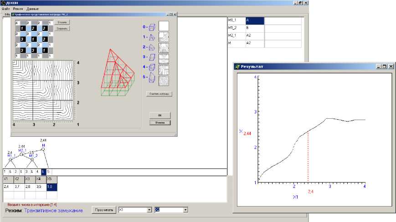The height and width of the screenshot is (222, 396).
Task: Select the cell with value 3,5 under X4
Action: 41,187
